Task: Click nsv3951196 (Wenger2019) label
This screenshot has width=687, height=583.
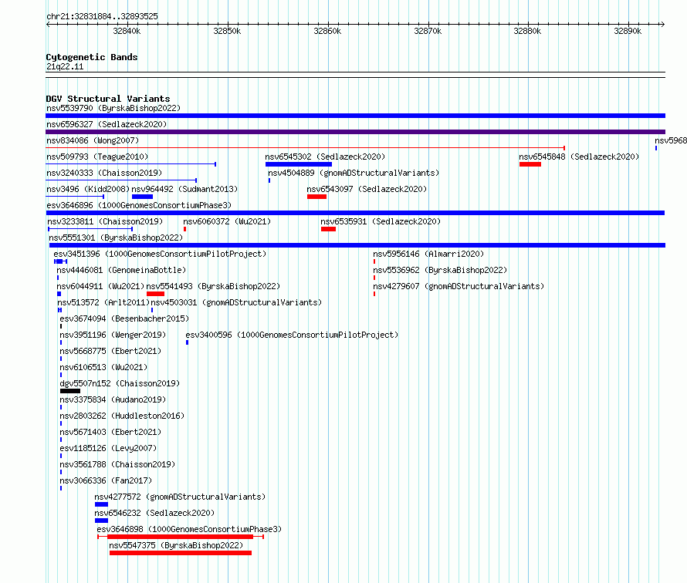Action: [113, 335]
